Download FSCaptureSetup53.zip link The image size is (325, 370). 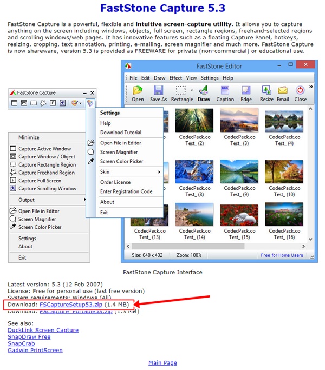[71, 305]
